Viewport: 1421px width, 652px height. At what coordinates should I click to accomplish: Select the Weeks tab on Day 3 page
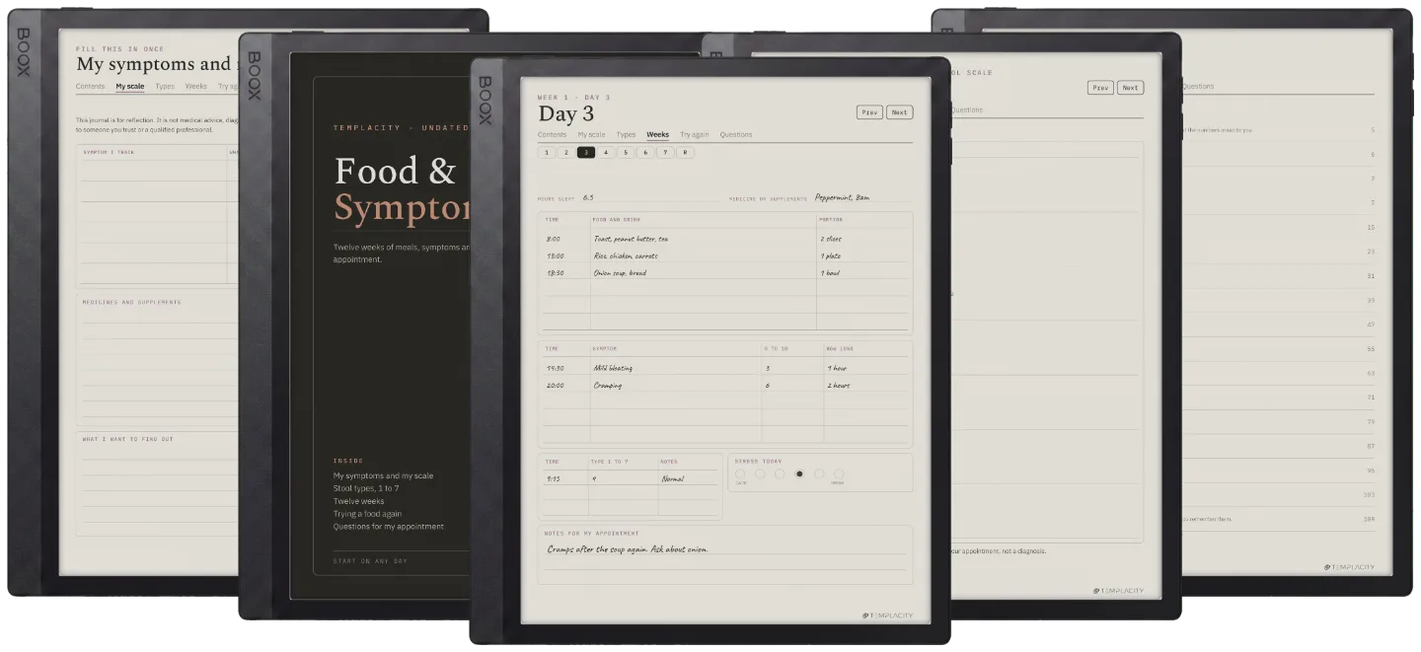(657, 135)
